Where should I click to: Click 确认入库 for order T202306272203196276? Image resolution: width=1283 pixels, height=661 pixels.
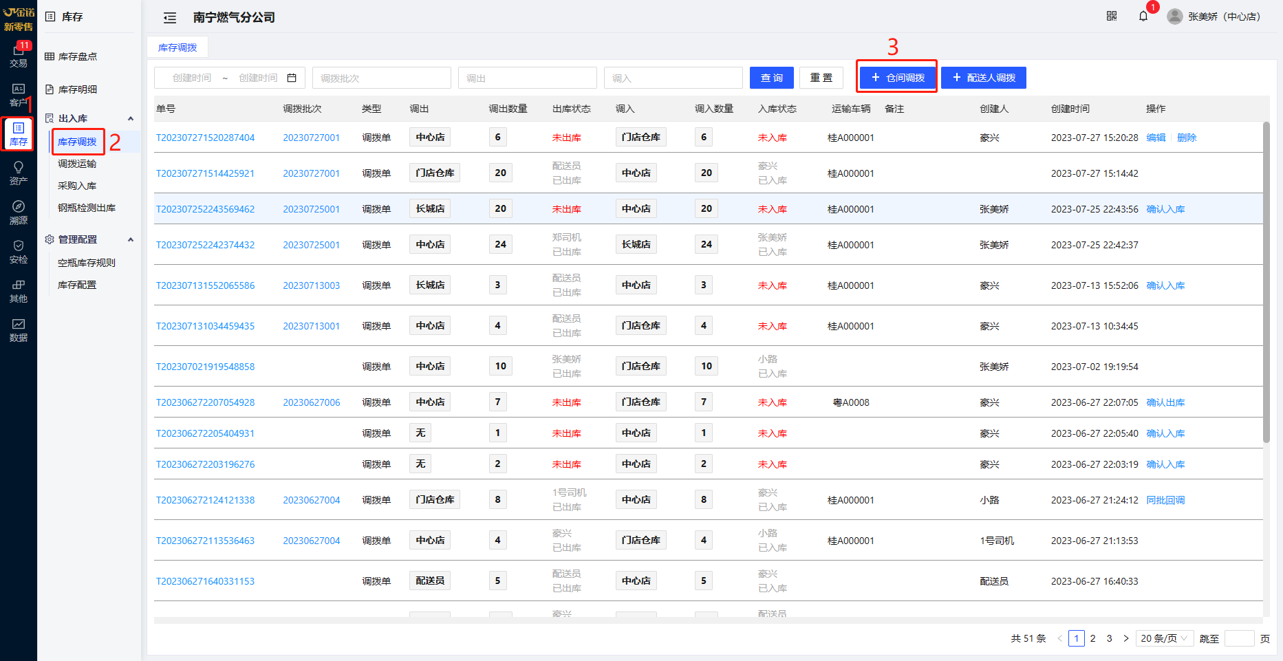click(x=1165, y=464)
